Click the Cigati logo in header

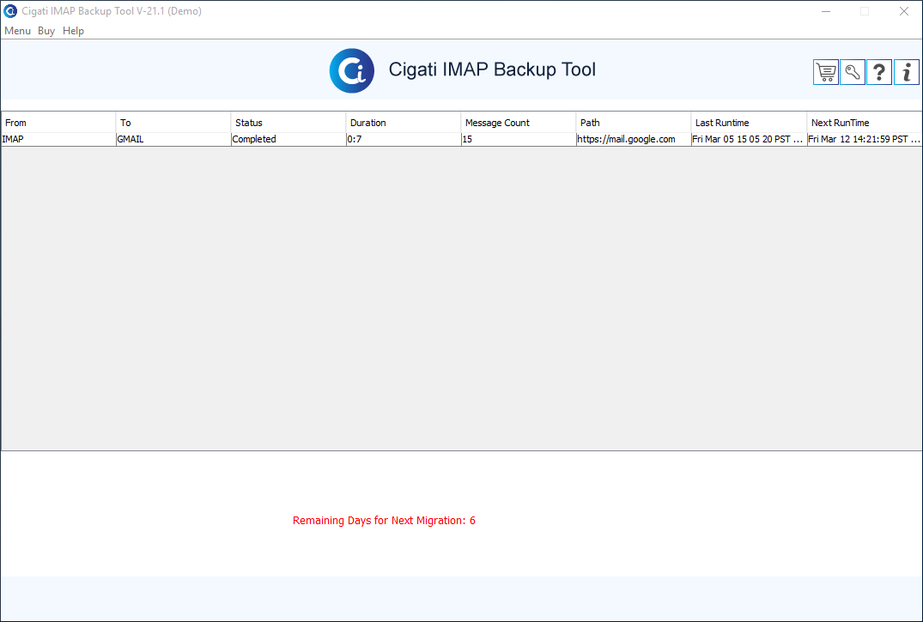(352, 70)
